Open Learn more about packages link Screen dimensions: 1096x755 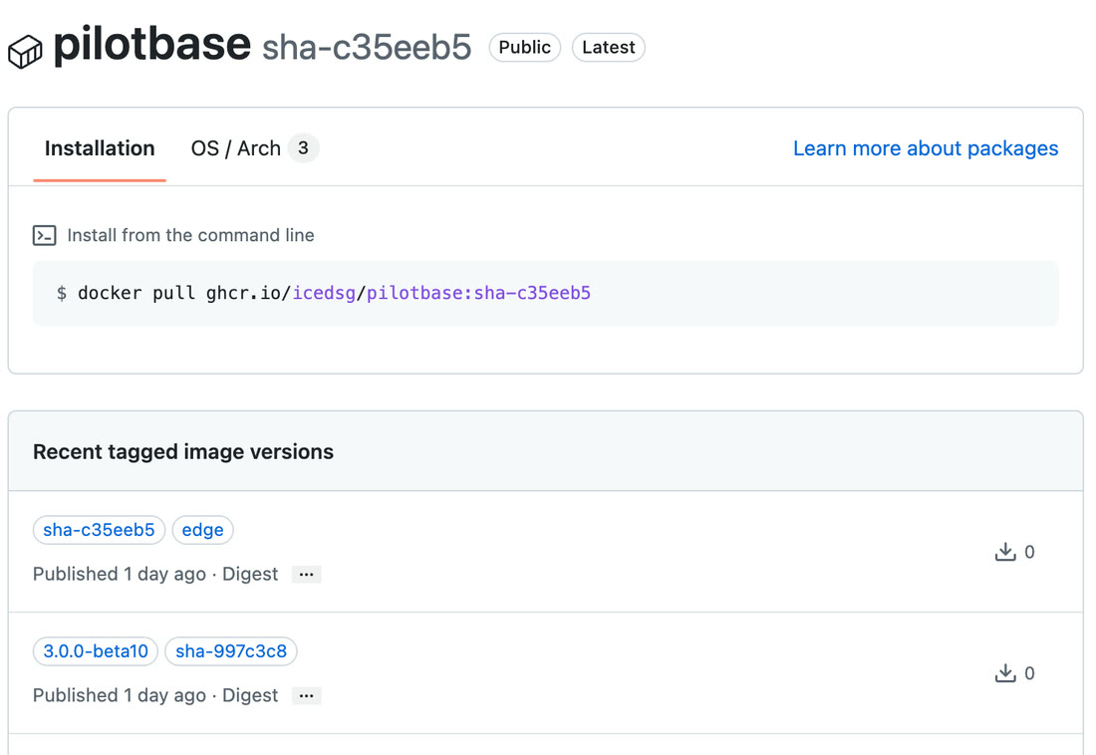click(x=926, y=148)
